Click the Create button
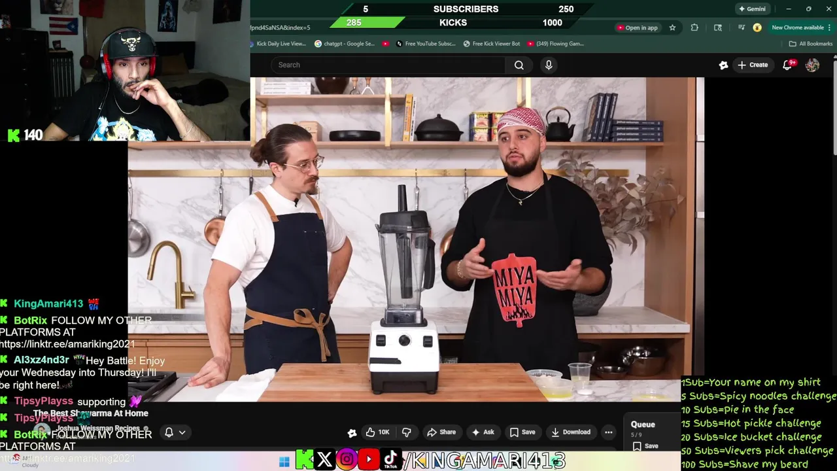Viewport: 837px width, 471px height. tap(753, 65)
